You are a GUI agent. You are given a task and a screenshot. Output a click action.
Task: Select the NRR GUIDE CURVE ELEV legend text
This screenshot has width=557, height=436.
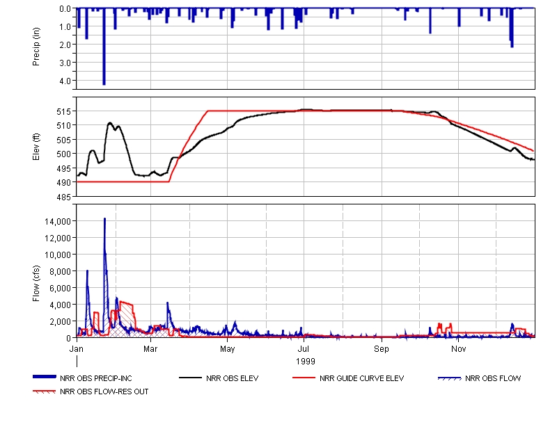click(361, 378)
